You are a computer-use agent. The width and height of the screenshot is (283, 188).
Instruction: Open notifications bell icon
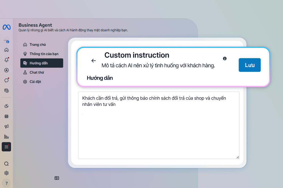pos(7,60)
